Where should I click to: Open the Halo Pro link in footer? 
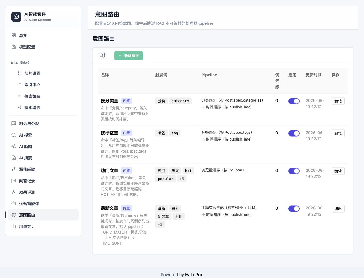[193, 275]
